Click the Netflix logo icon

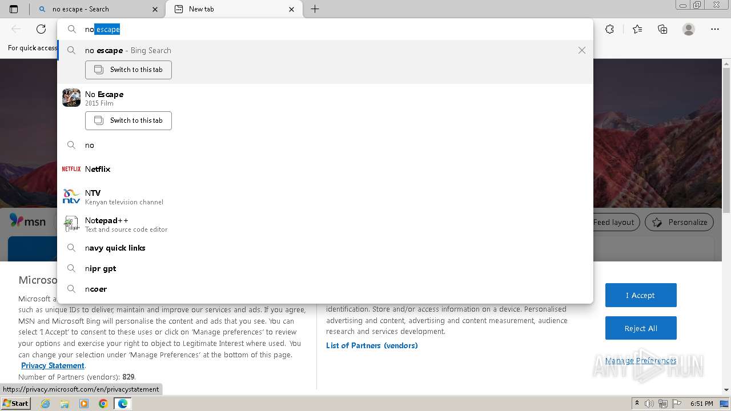(71, 169)
